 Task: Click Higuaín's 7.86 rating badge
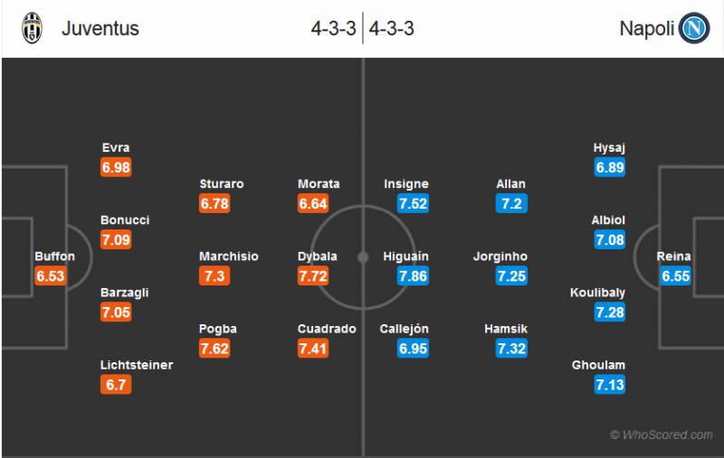[x=413, y=276]
